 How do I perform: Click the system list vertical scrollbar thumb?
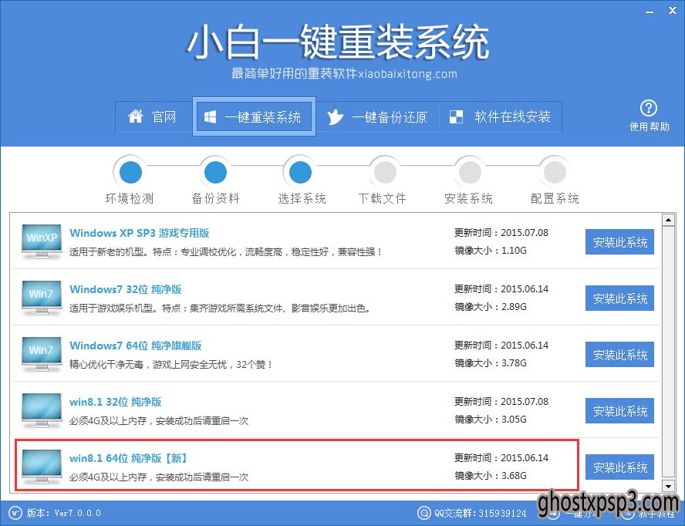tap(668, 352)
